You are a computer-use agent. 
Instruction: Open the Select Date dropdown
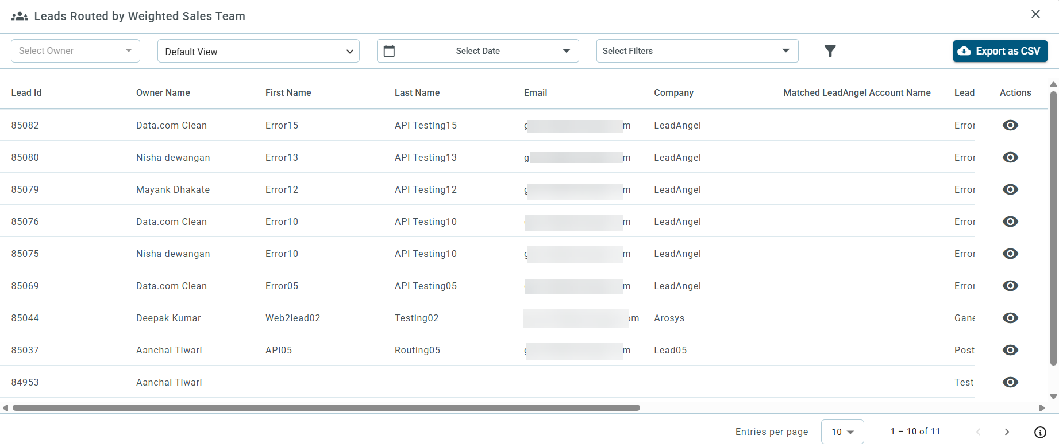[477, 51]
